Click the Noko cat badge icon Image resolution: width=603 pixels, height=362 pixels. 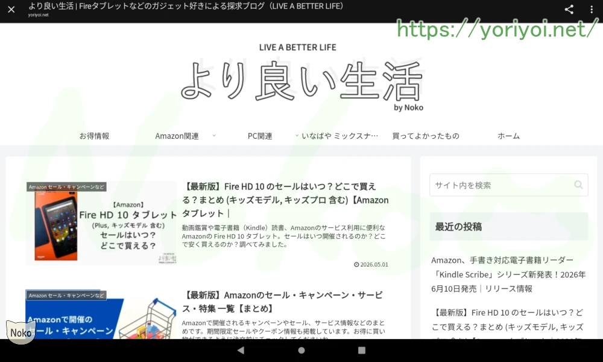21,332
